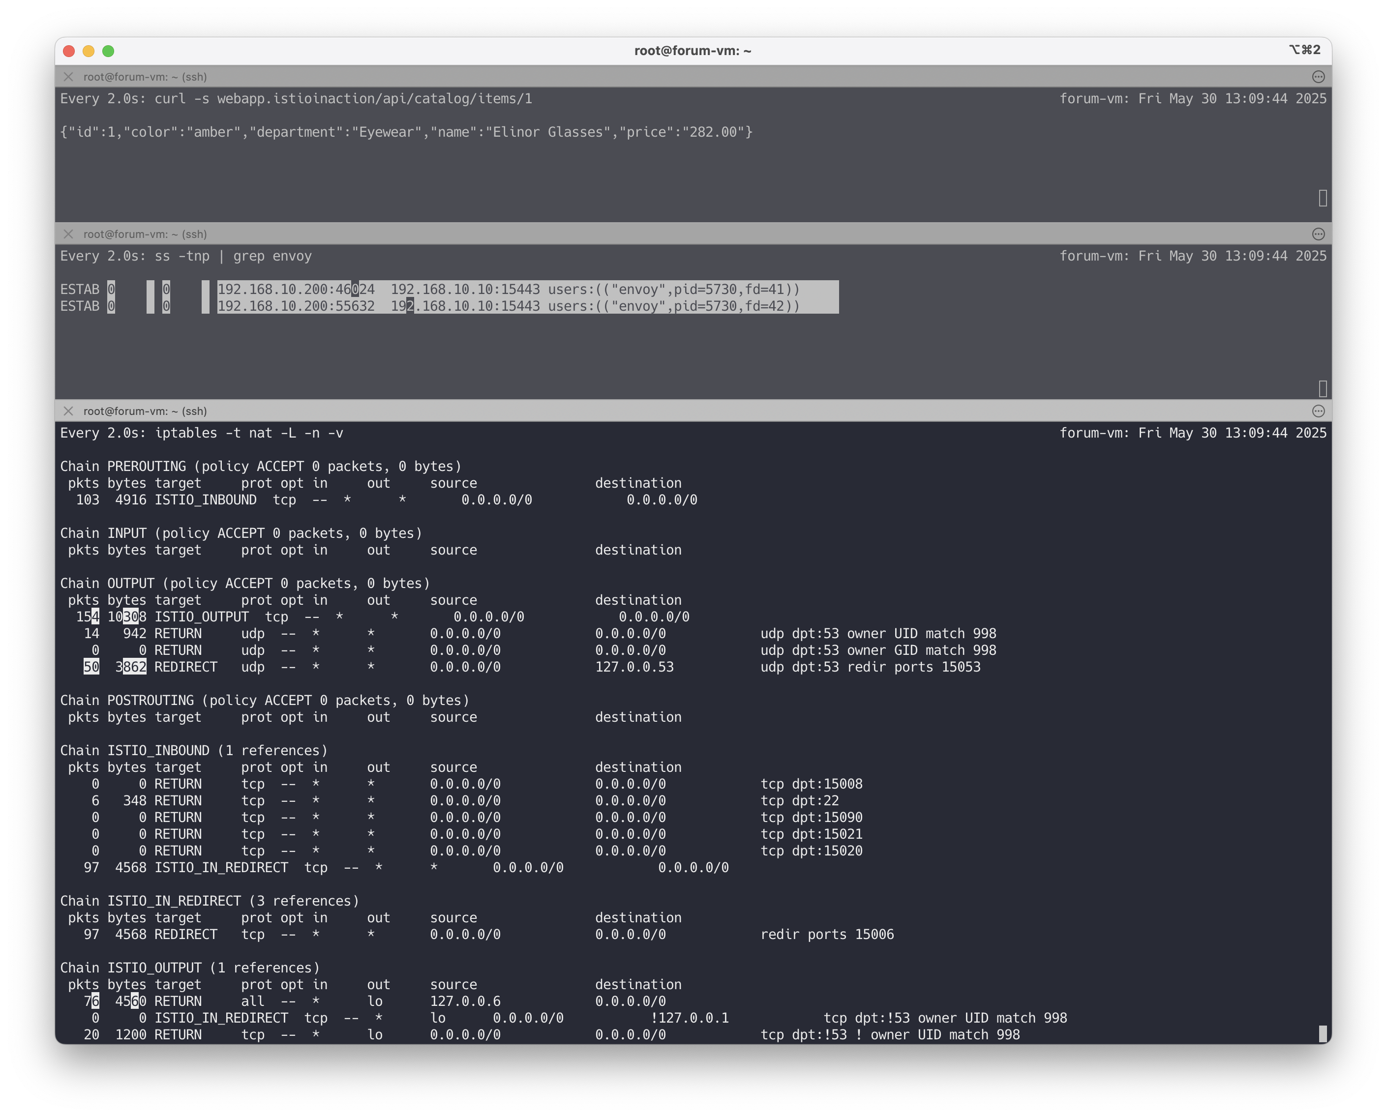Click the connection line with port 55632

[430, 306]
